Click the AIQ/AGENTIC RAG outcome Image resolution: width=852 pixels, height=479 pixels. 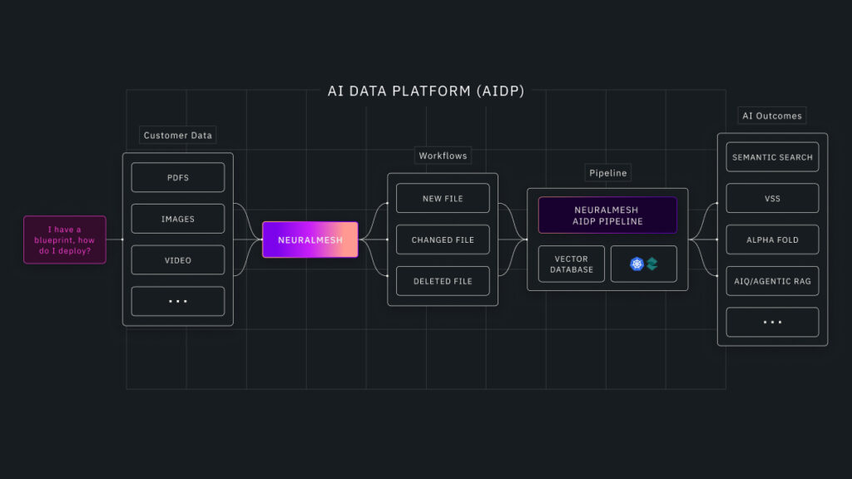click(772, 281)
